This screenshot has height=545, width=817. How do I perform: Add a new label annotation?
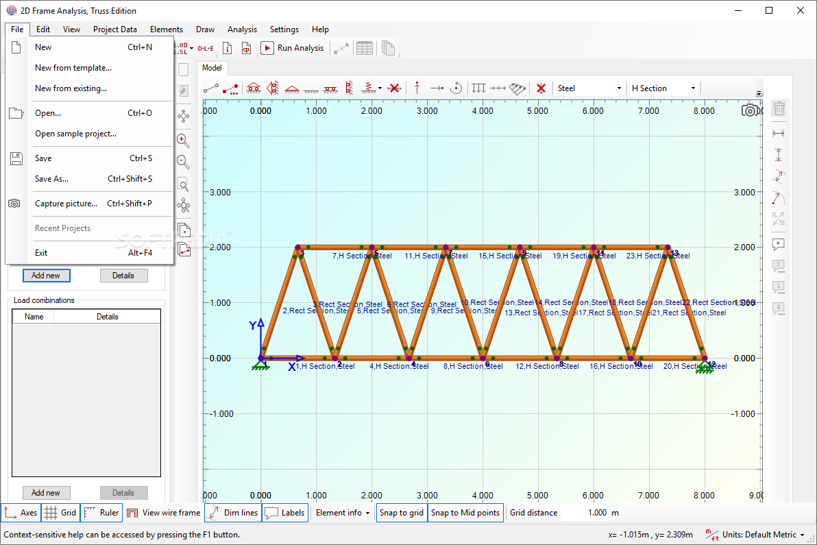(x=779, y=244)
